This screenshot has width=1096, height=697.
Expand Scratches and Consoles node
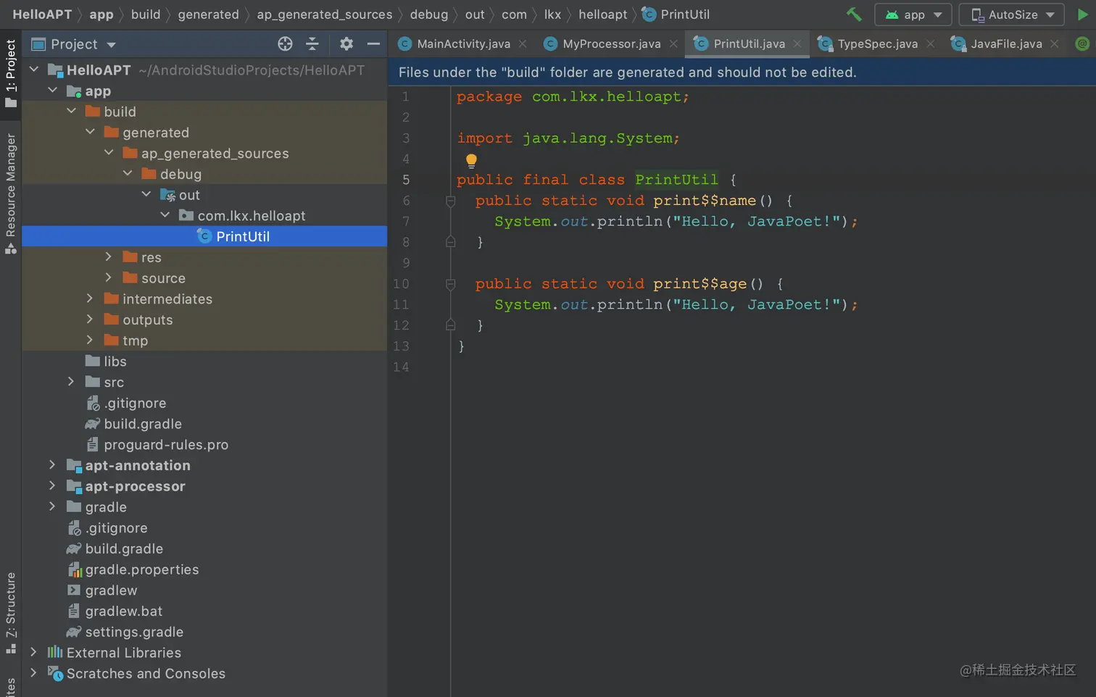pos(33,673)
